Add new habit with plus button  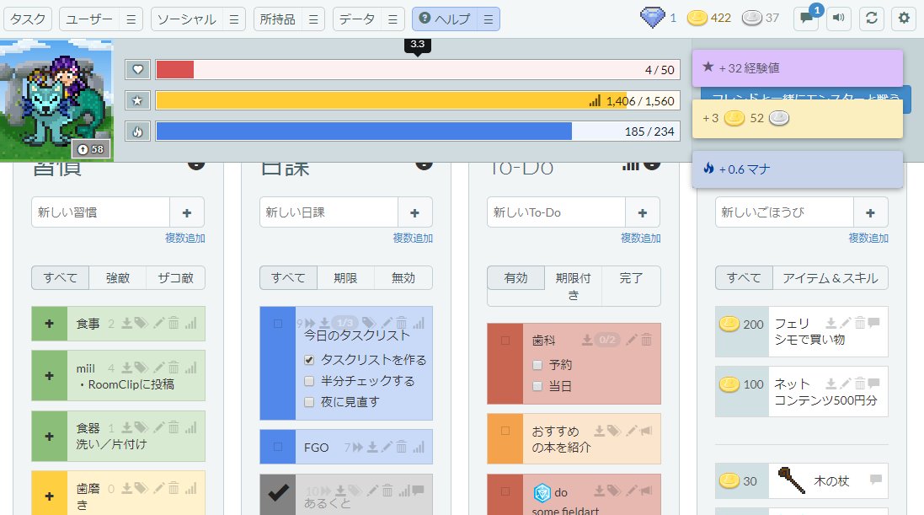[187, 212]
